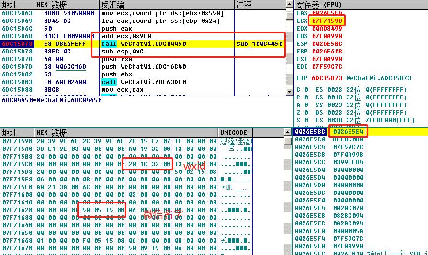Toggle the A flag value
Viewport: 428px width, 255px height.
click(306, 105)
